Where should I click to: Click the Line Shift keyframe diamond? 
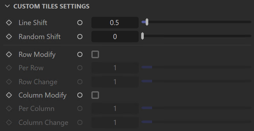(9, 23)
